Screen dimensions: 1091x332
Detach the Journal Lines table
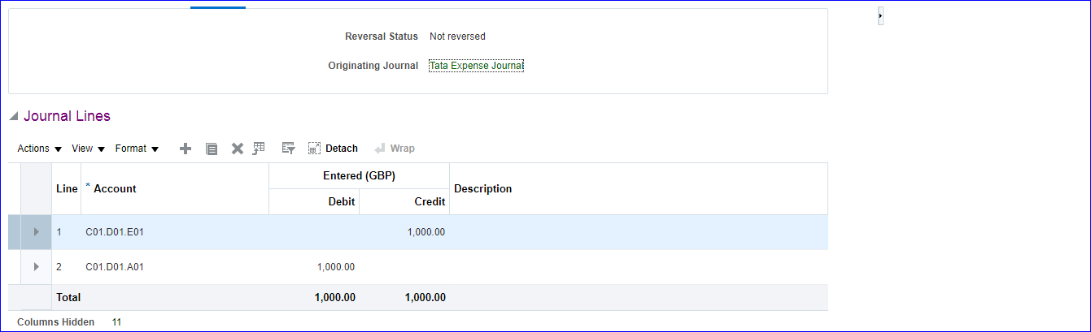click(333, 149)
